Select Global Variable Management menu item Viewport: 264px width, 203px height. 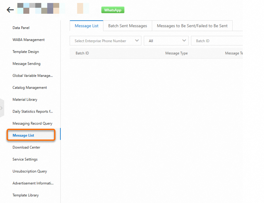33,76
